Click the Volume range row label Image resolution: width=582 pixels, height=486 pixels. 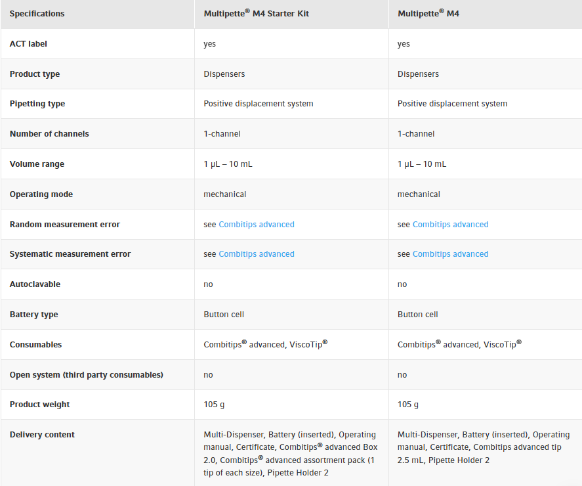[37, 164]
